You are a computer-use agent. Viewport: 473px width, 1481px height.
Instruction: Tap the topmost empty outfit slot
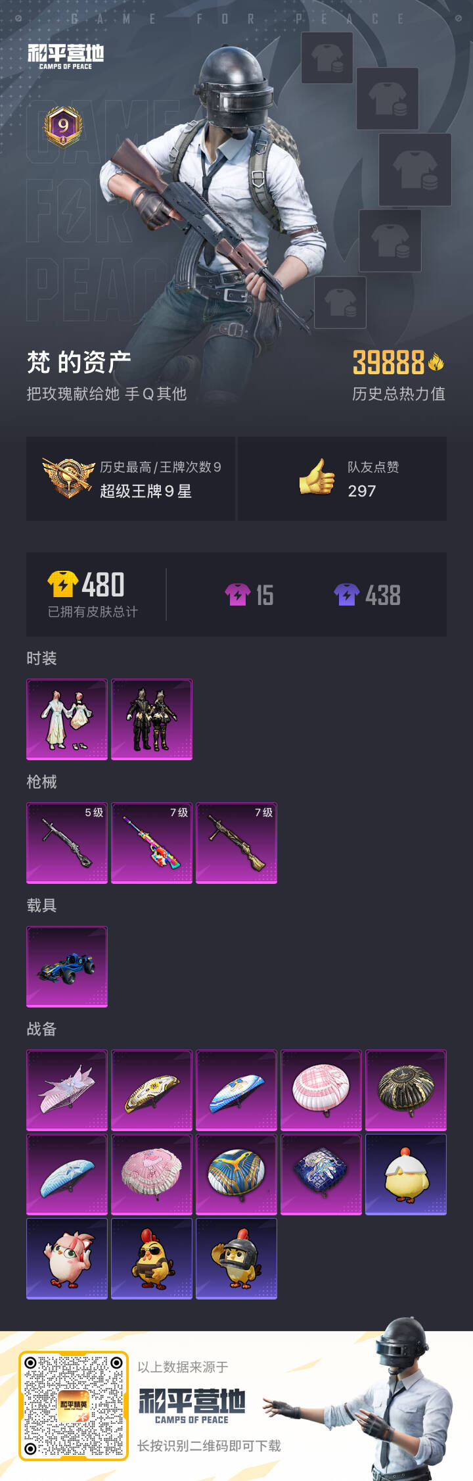coord(327,59)
